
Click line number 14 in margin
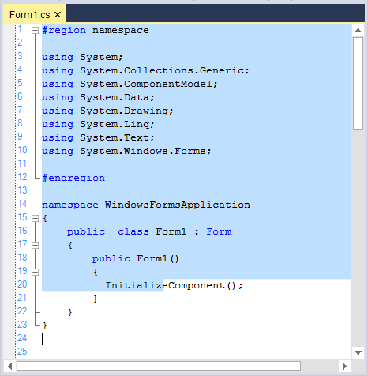(22, 204)
